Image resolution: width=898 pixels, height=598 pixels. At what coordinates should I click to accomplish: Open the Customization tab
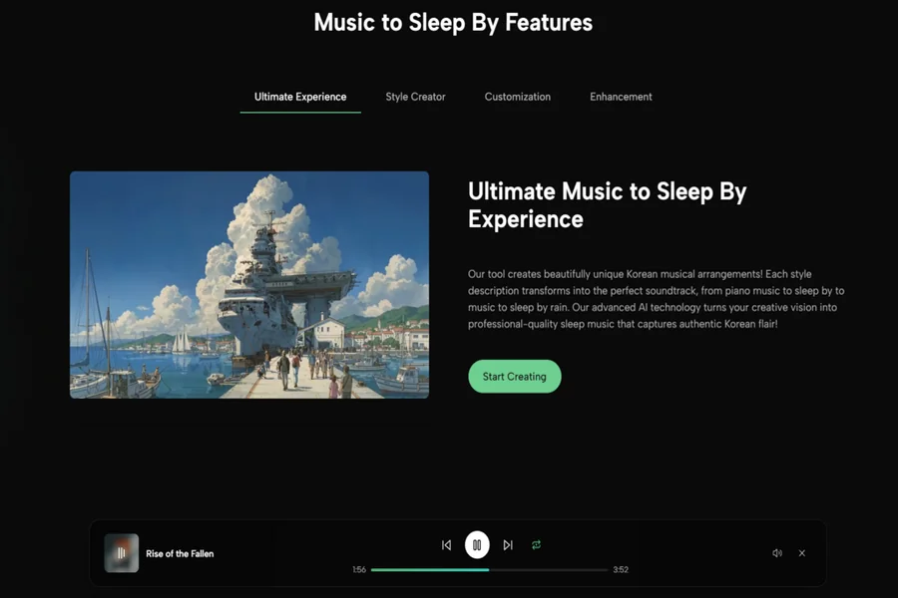point(517,97)
